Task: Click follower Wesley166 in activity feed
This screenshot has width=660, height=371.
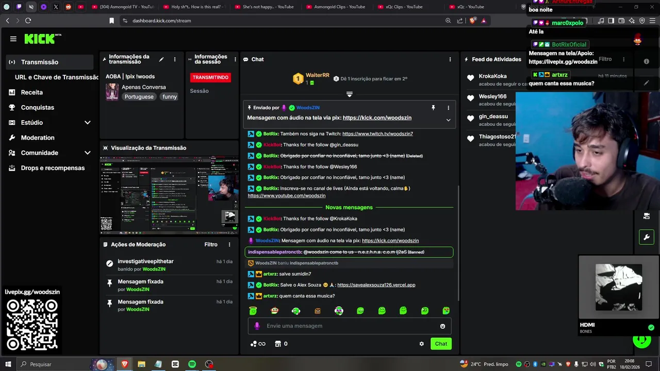Action: coord(493,96)
